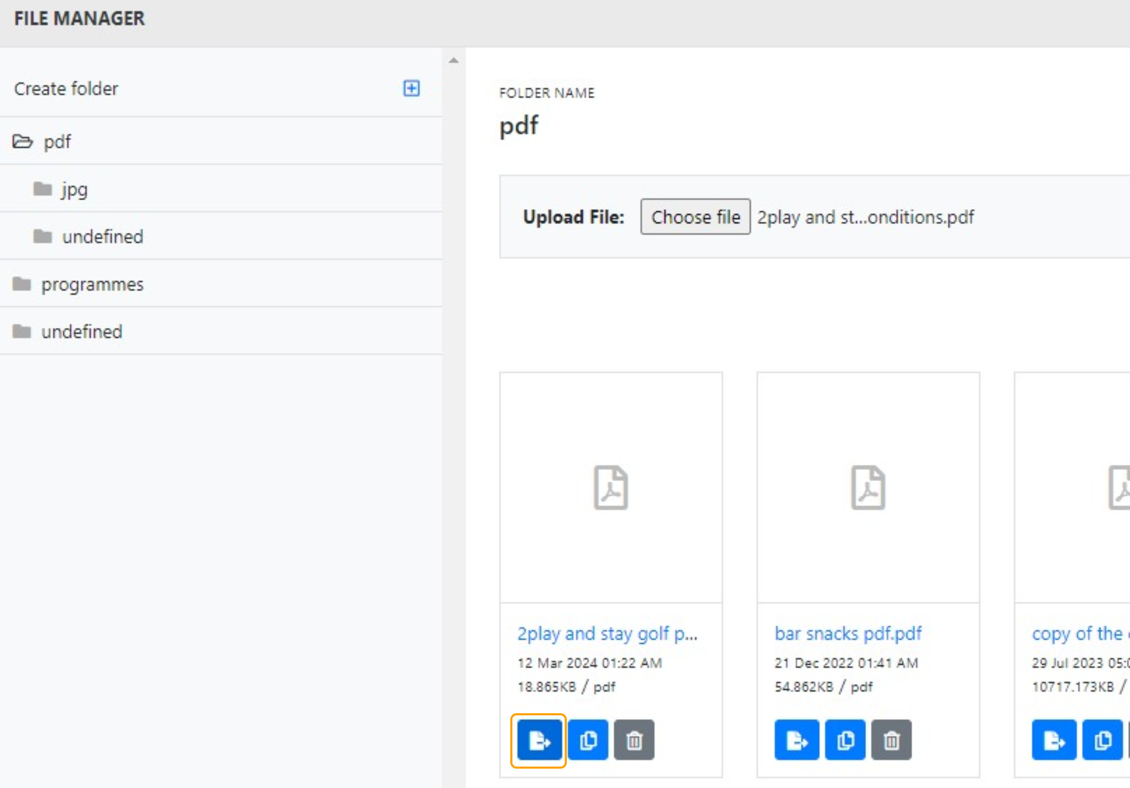The height and width of the screenshot is (788, 1130).
Task: Copy the third 'copy of the' file
Action: click(x=1102, y=740)
